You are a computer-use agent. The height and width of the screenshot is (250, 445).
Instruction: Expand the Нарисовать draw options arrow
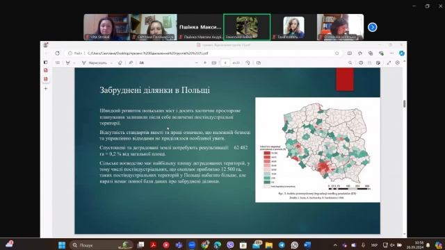pyautogui.click(x=111, y=63)
